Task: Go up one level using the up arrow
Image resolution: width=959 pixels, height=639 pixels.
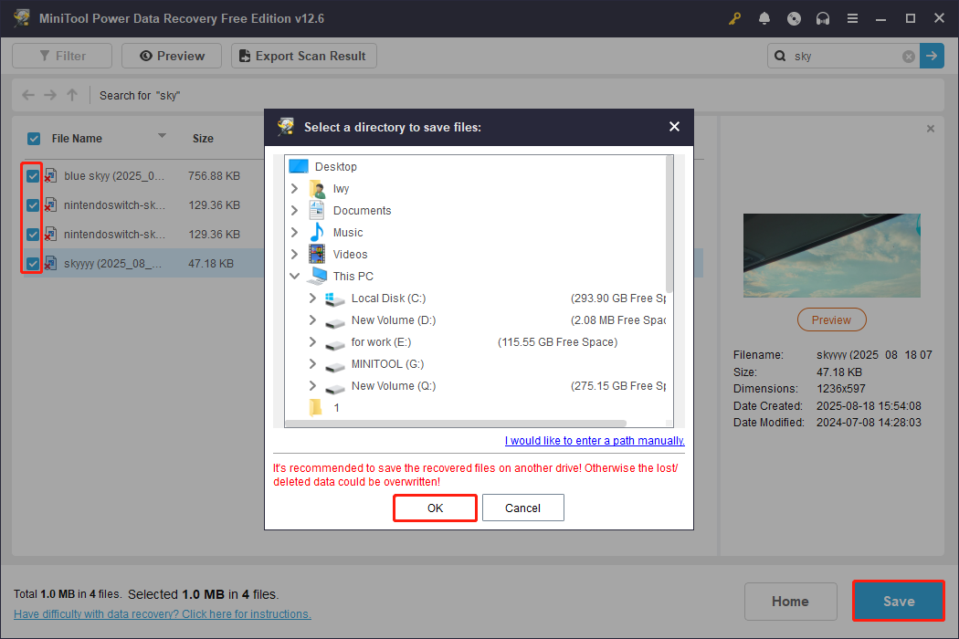Action: pyautogui.click(x=71, y=95)
